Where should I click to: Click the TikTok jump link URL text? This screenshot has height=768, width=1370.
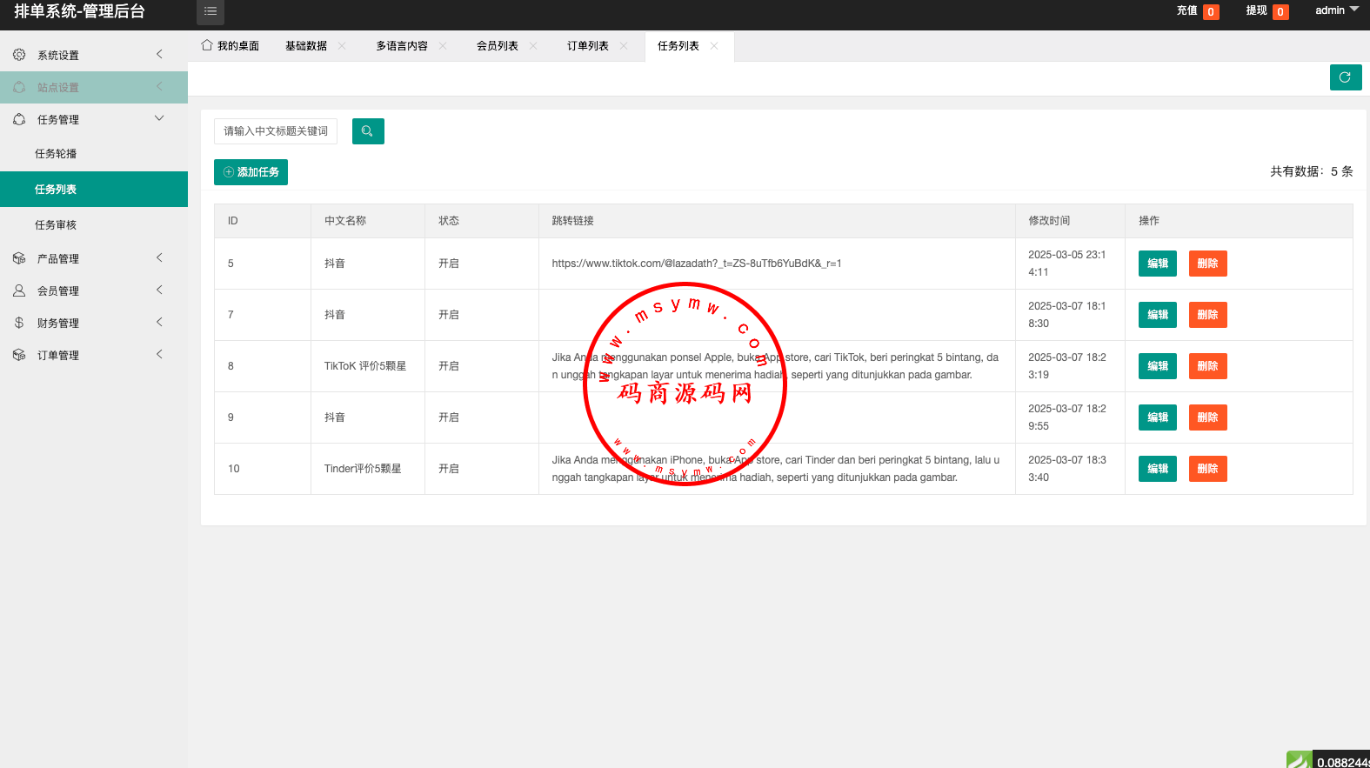(x=697, y=264)
